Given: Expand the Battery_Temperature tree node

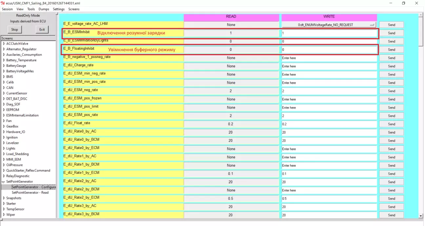Looking at the screenshot, I should pyautogui.click(x=4, y=60).
